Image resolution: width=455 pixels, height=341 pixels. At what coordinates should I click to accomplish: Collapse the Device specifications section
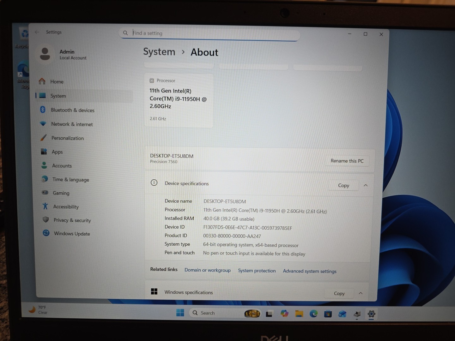(366, 185)
